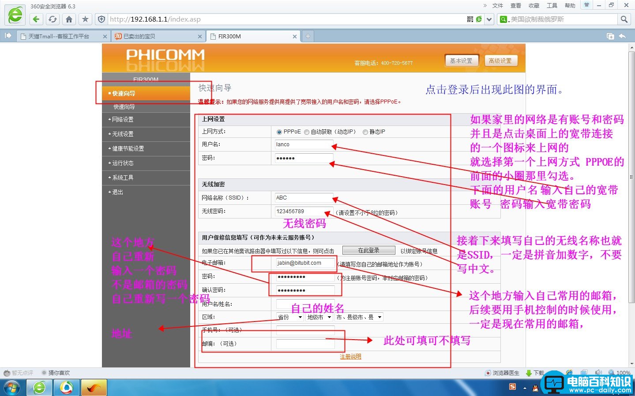The height and width of the screenshot is (396, 635).
Task: Open the search engine selector dropdown
Action: click(x=504, y=19)
